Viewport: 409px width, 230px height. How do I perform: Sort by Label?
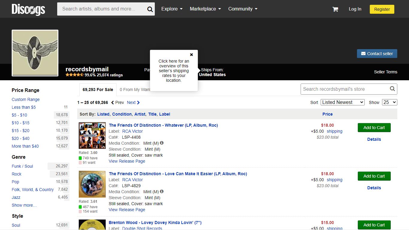(x=165, y=114)
